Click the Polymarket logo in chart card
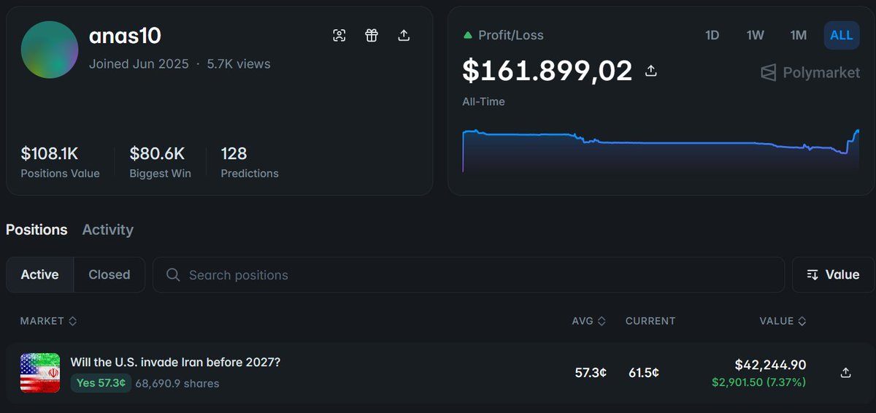 (810, 72)
